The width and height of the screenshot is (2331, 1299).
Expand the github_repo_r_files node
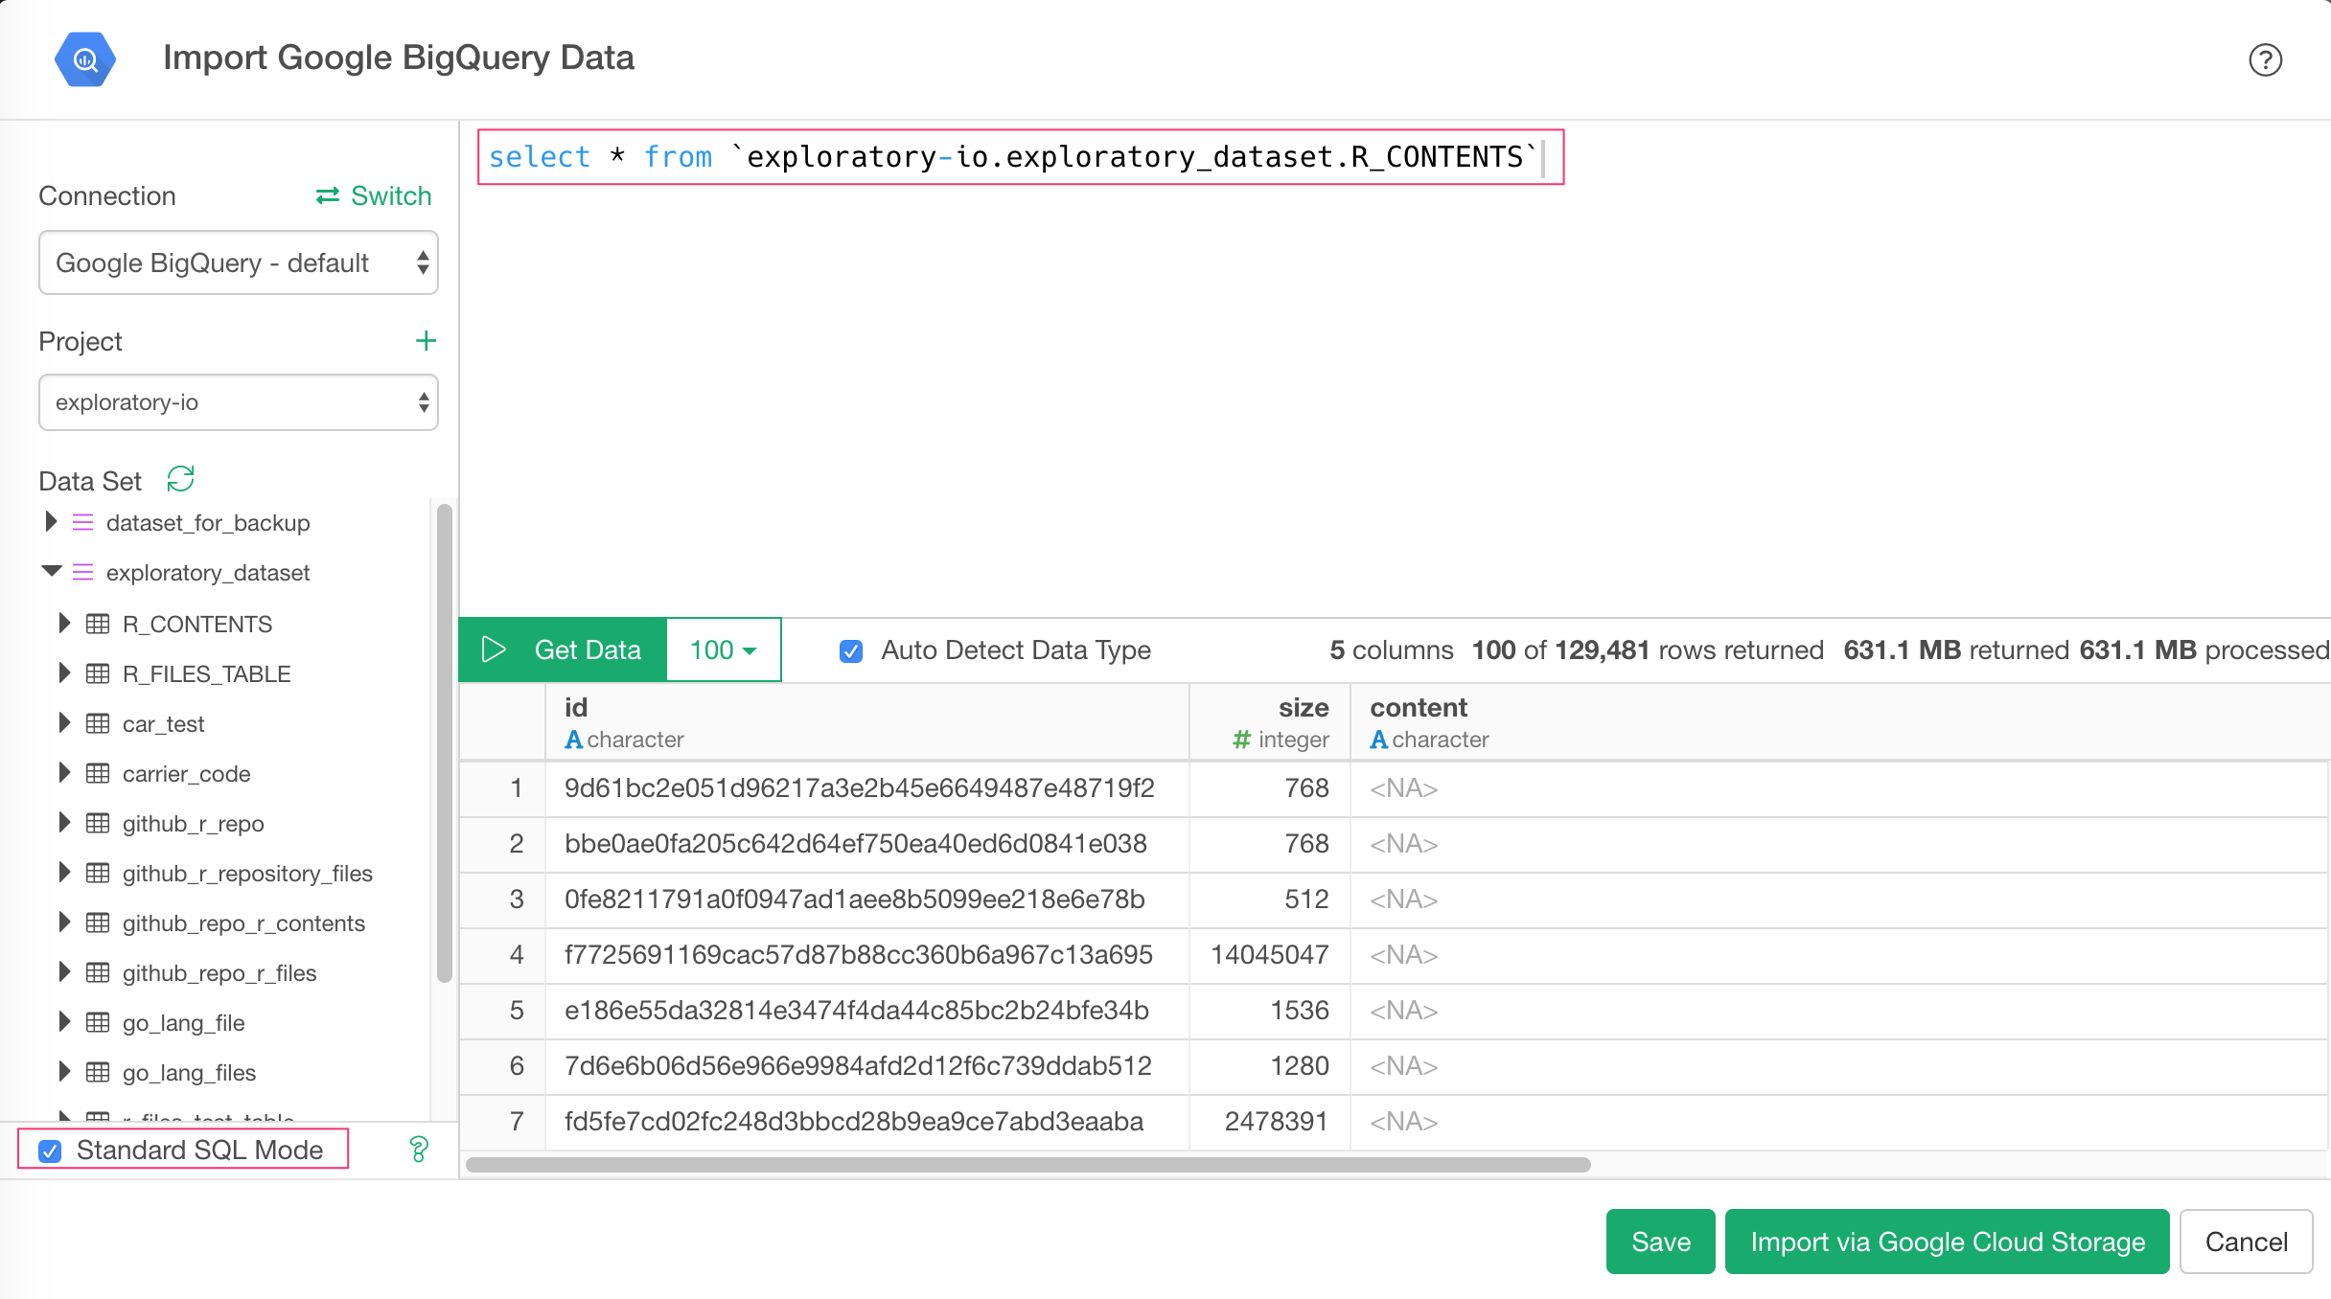[x=64, y=971]
